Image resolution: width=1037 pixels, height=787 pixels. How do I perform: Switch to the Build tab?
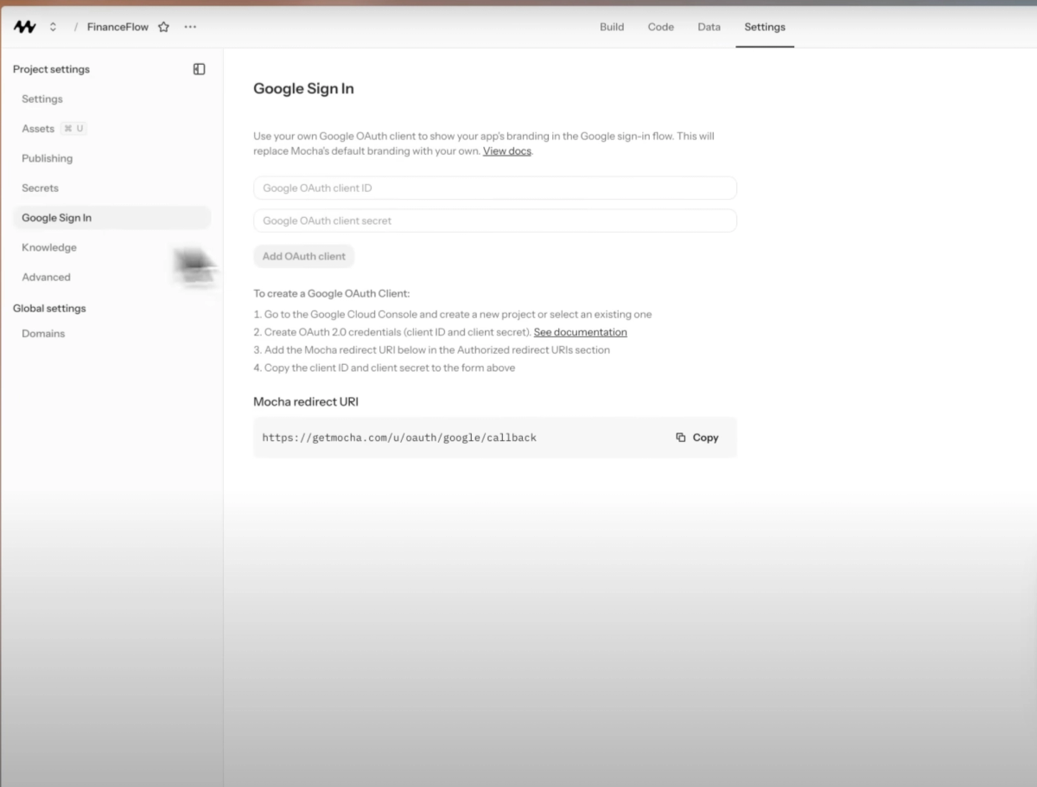coord(612,27)
